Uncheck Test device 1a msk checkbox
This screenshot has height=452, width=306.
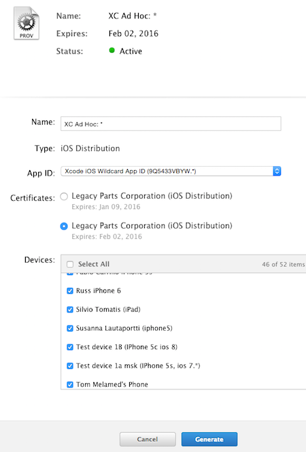(x=70, y=366)
